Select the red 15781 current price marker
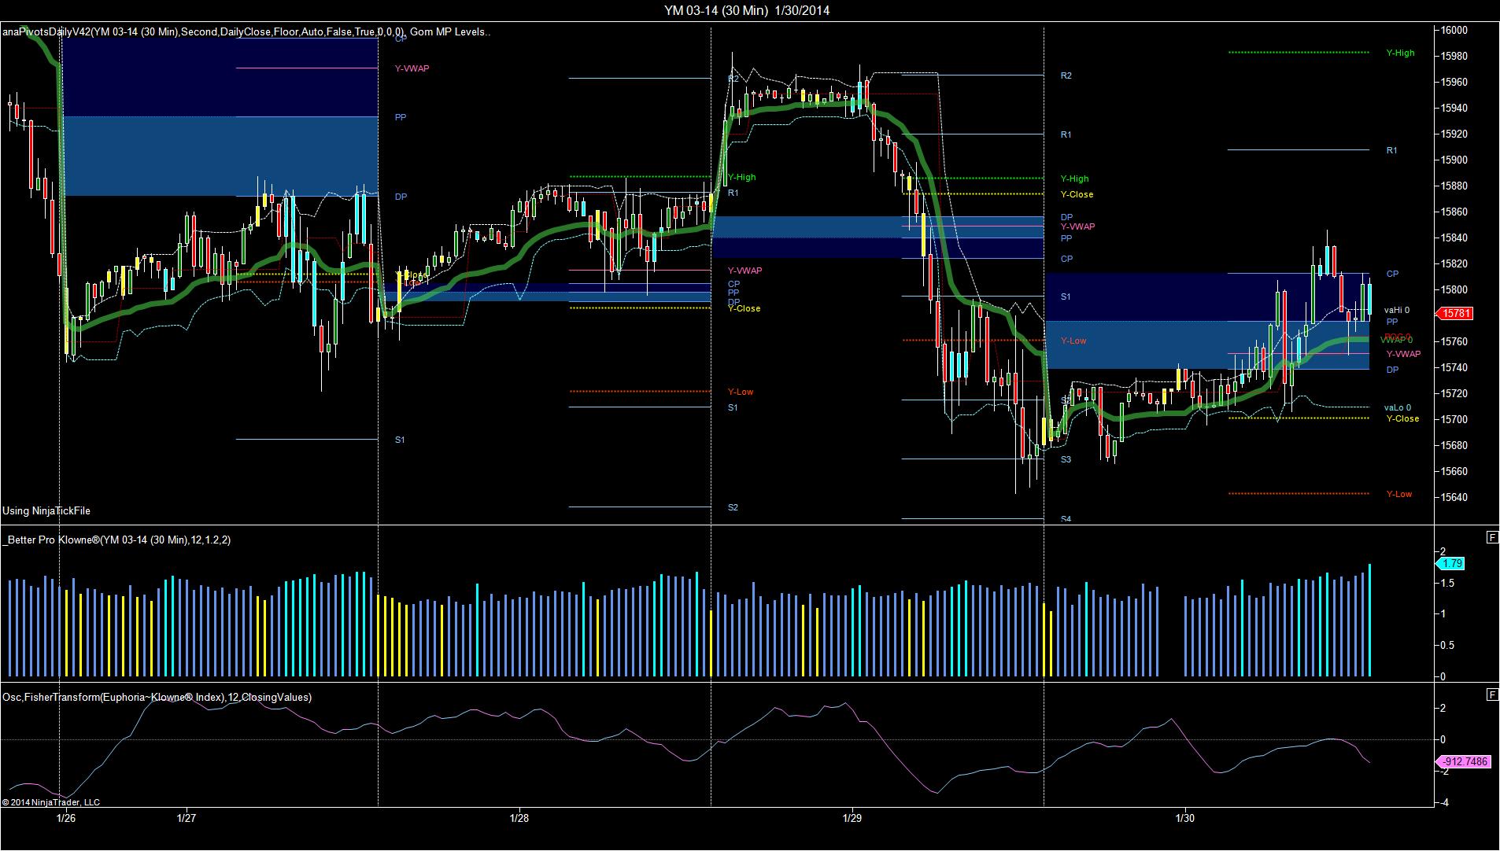Screen dimensions: 1500x851 (1455, 314)
